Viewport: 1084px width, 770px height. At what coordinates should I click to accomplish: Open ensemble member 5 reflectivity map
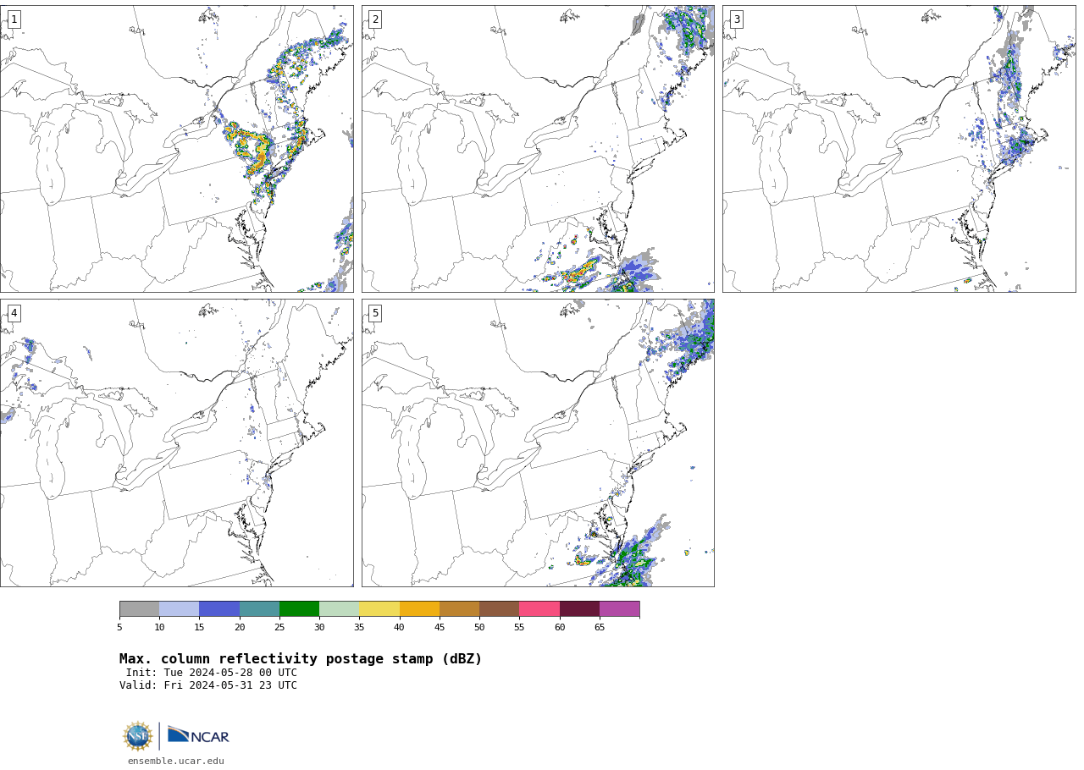538,443
